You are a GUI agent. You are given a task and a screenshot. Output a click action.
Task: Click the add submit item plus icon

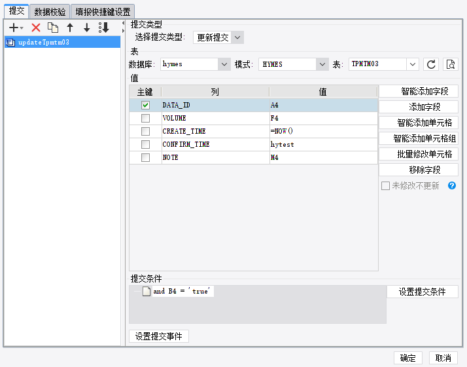coord(14,28)
